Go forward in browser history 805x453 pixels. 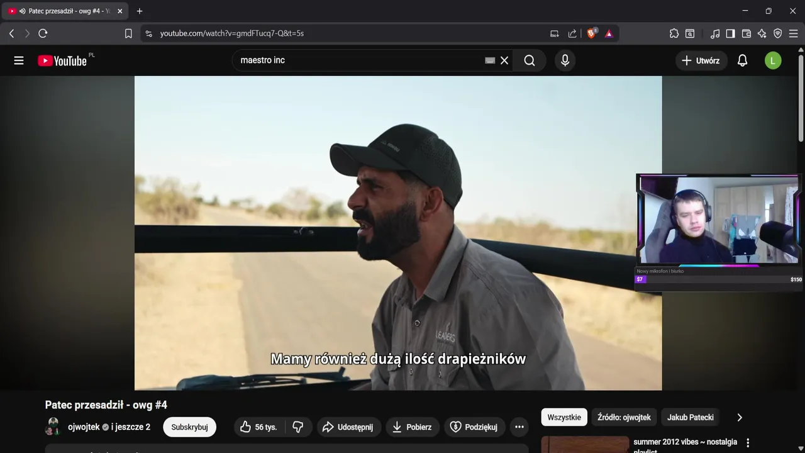[x=27, y=33]
